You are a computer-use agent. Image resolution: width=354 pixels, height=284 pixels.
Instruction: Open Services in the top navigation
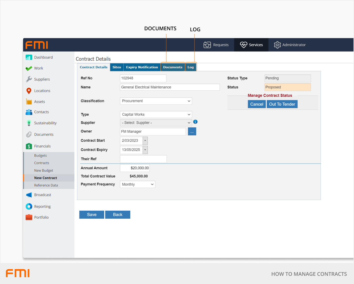click(x=251, y=45)
